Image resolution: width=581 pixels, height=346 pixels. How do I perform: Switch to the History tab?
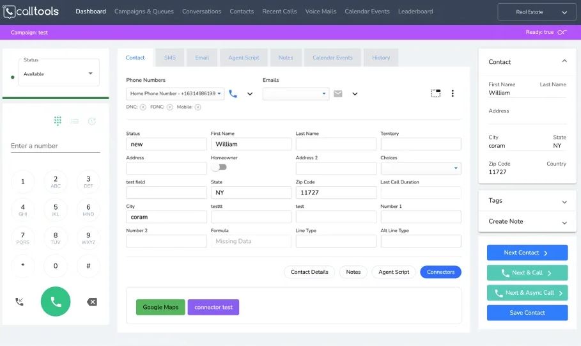381,58
